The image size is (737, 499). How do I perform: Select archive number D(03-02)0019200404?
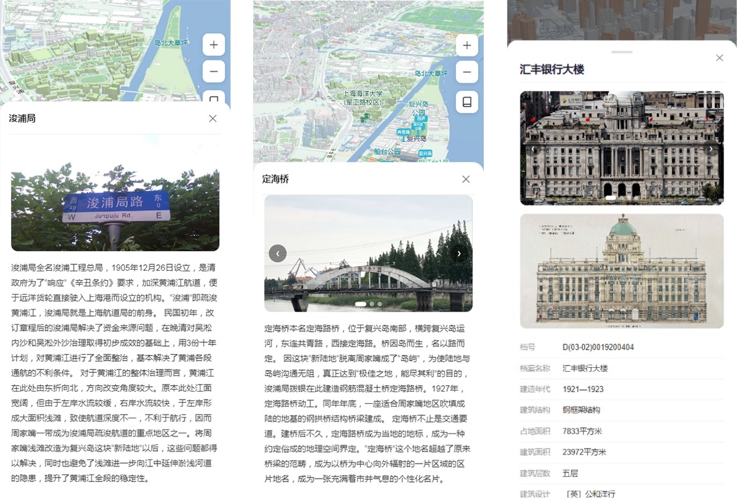[598, 347]
